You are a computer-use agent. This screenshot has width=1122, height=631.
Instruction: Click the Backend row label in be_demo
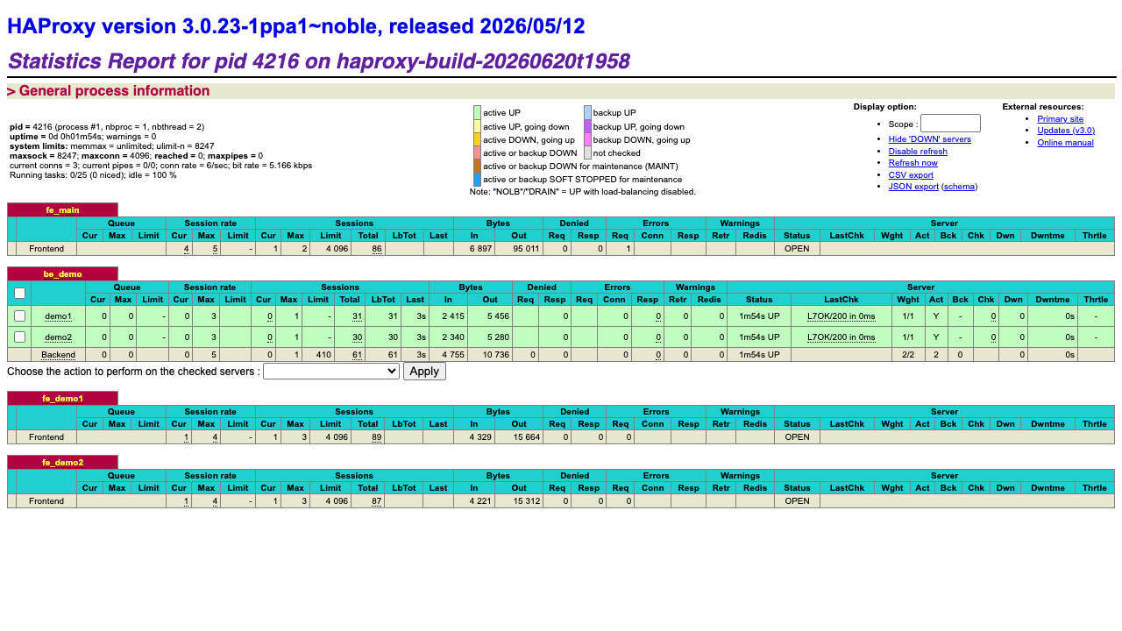coord(59,355)
